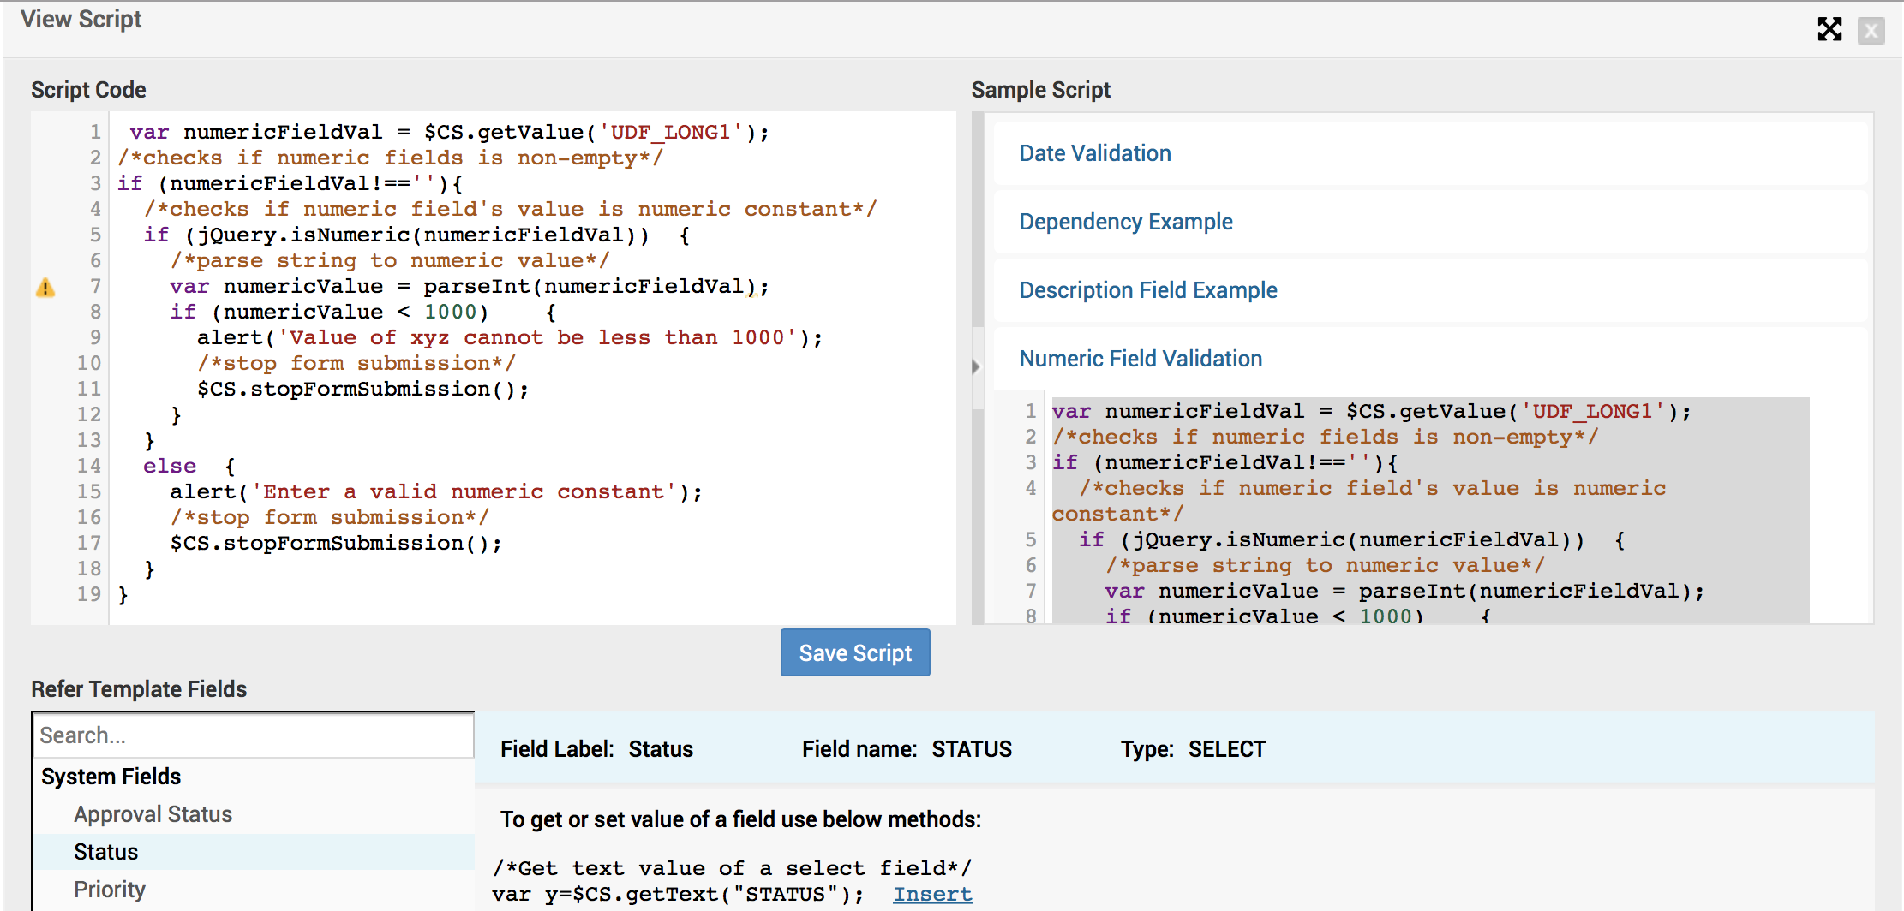This screenshot has height=911, width=1904.
Task: Click the Save Script button
Action: [x=855, y=652]
